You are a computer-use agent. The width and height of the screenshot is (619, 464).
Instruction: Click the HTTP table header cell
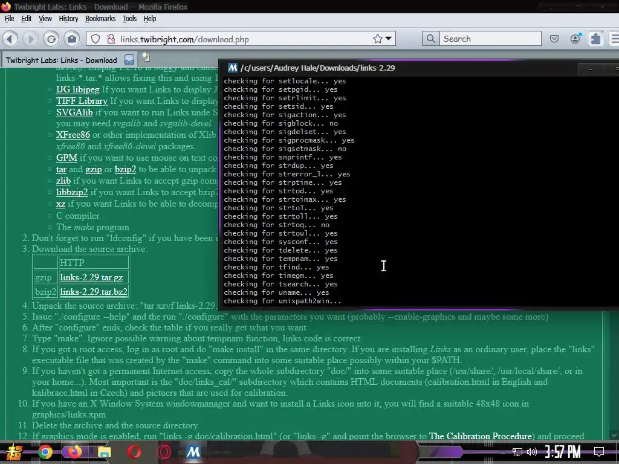94,263
